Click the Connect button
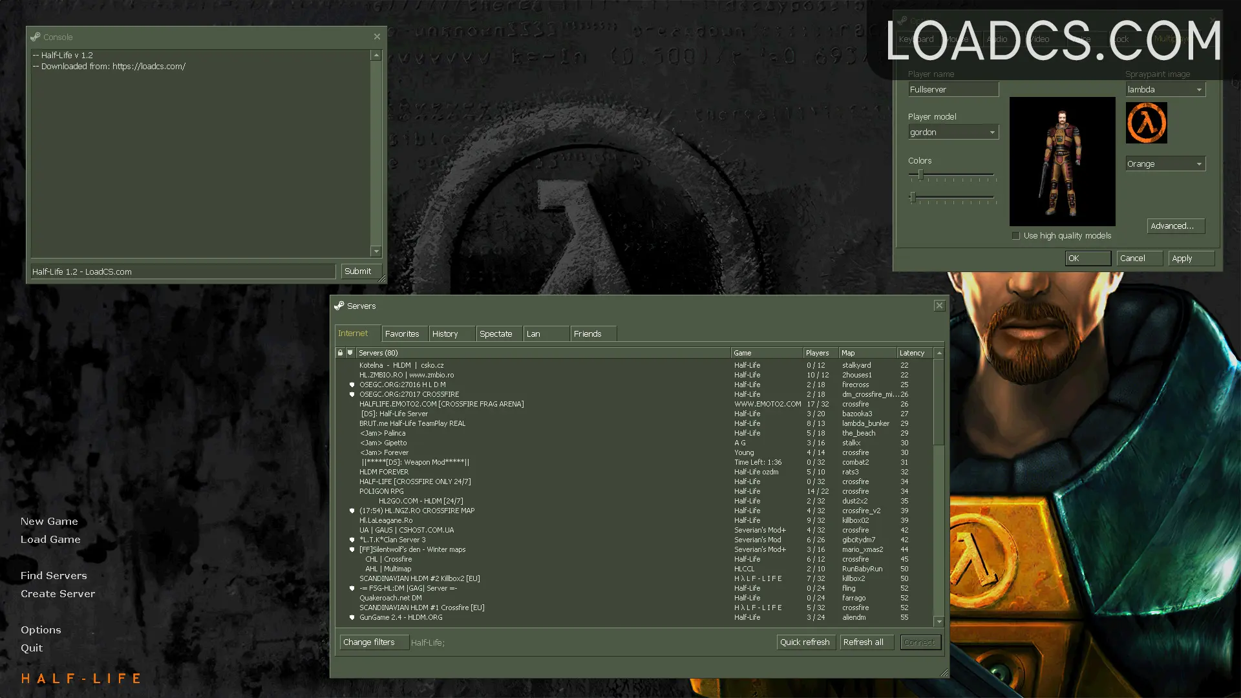This screenshot has width=1241, height=698. click(920, 642)
